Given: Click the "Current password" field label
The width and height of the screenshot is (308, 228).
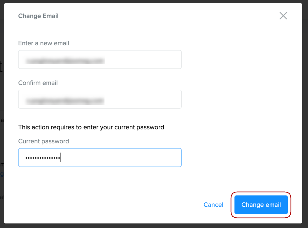Looking at the screenshot, I should coord(44,141).
